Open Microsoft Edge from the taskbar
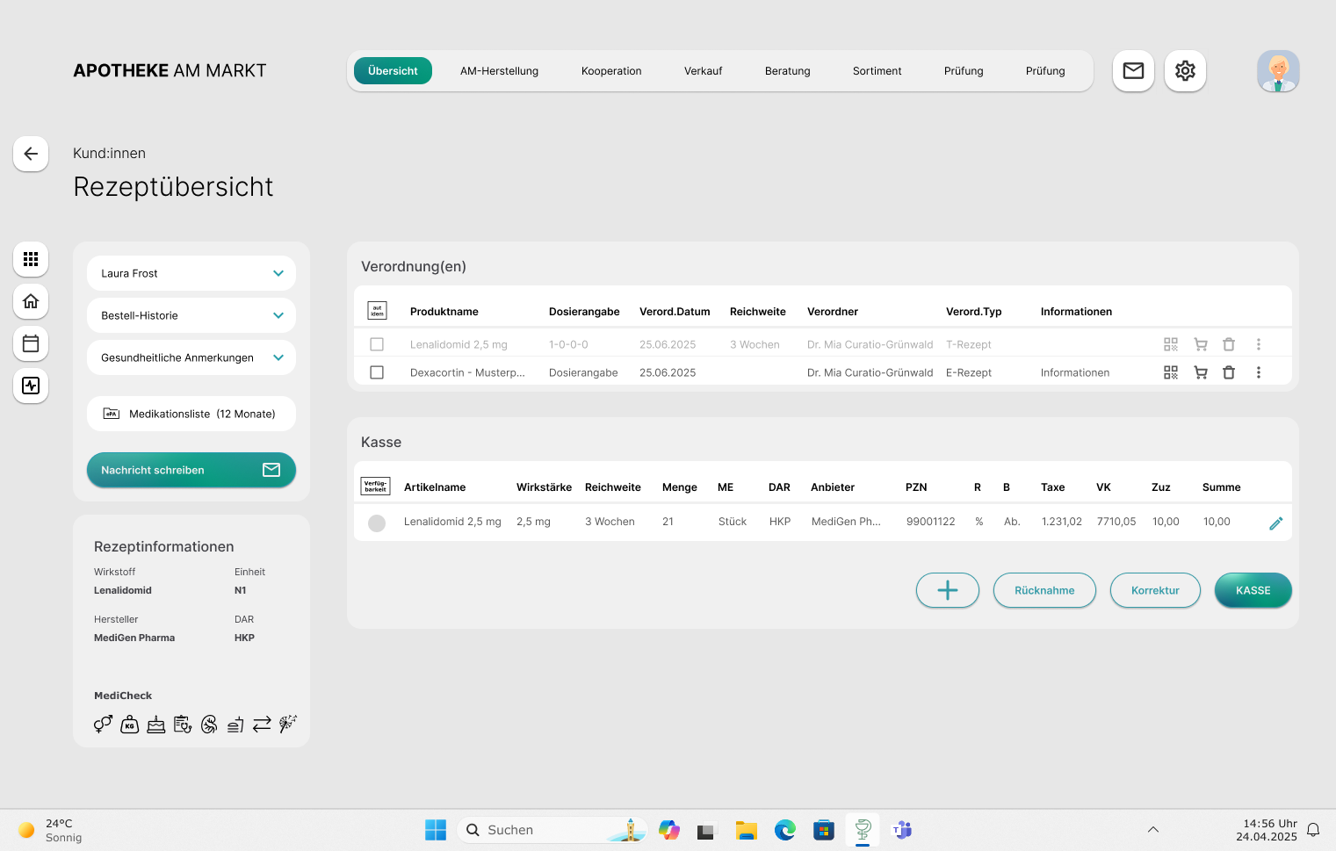 785,830
